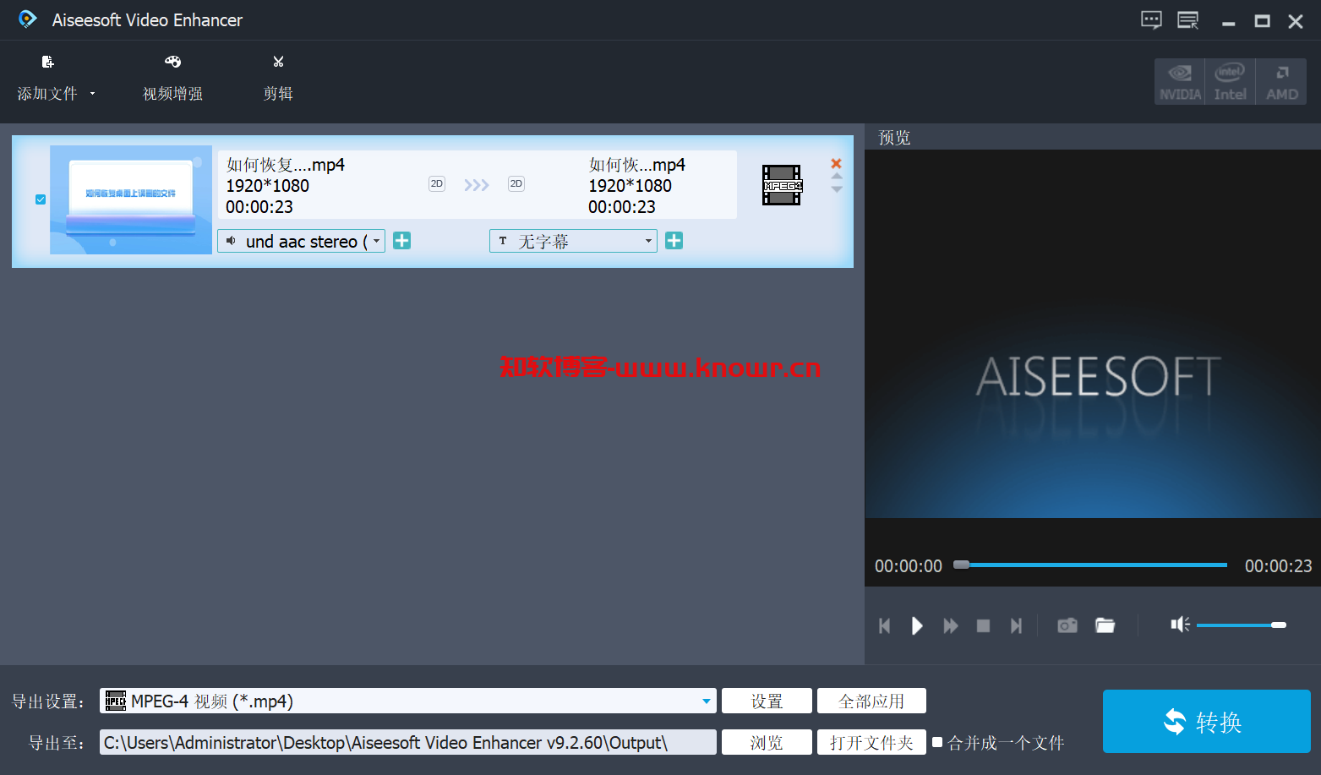Click the Settings (设置) button

767,701
